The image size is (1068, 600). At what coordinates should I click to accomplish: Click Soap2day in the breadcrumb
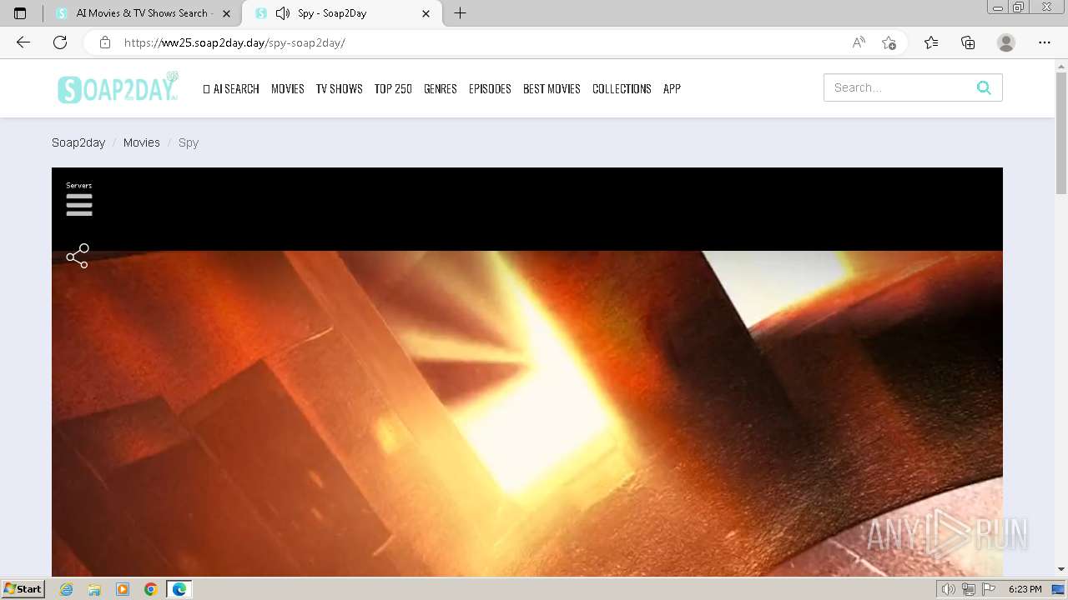coord(78,142)
